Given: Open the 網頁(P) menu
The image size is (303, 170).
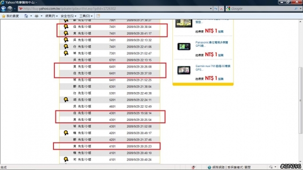Looking at the screenshot, I should (x=51, y=16).
